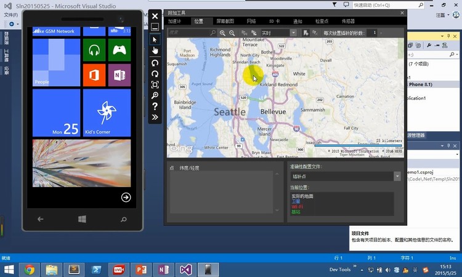Screen dimensions: 462x277
Task: Click the search magnifier in location toolbar
Action: [x=213, y=33]
